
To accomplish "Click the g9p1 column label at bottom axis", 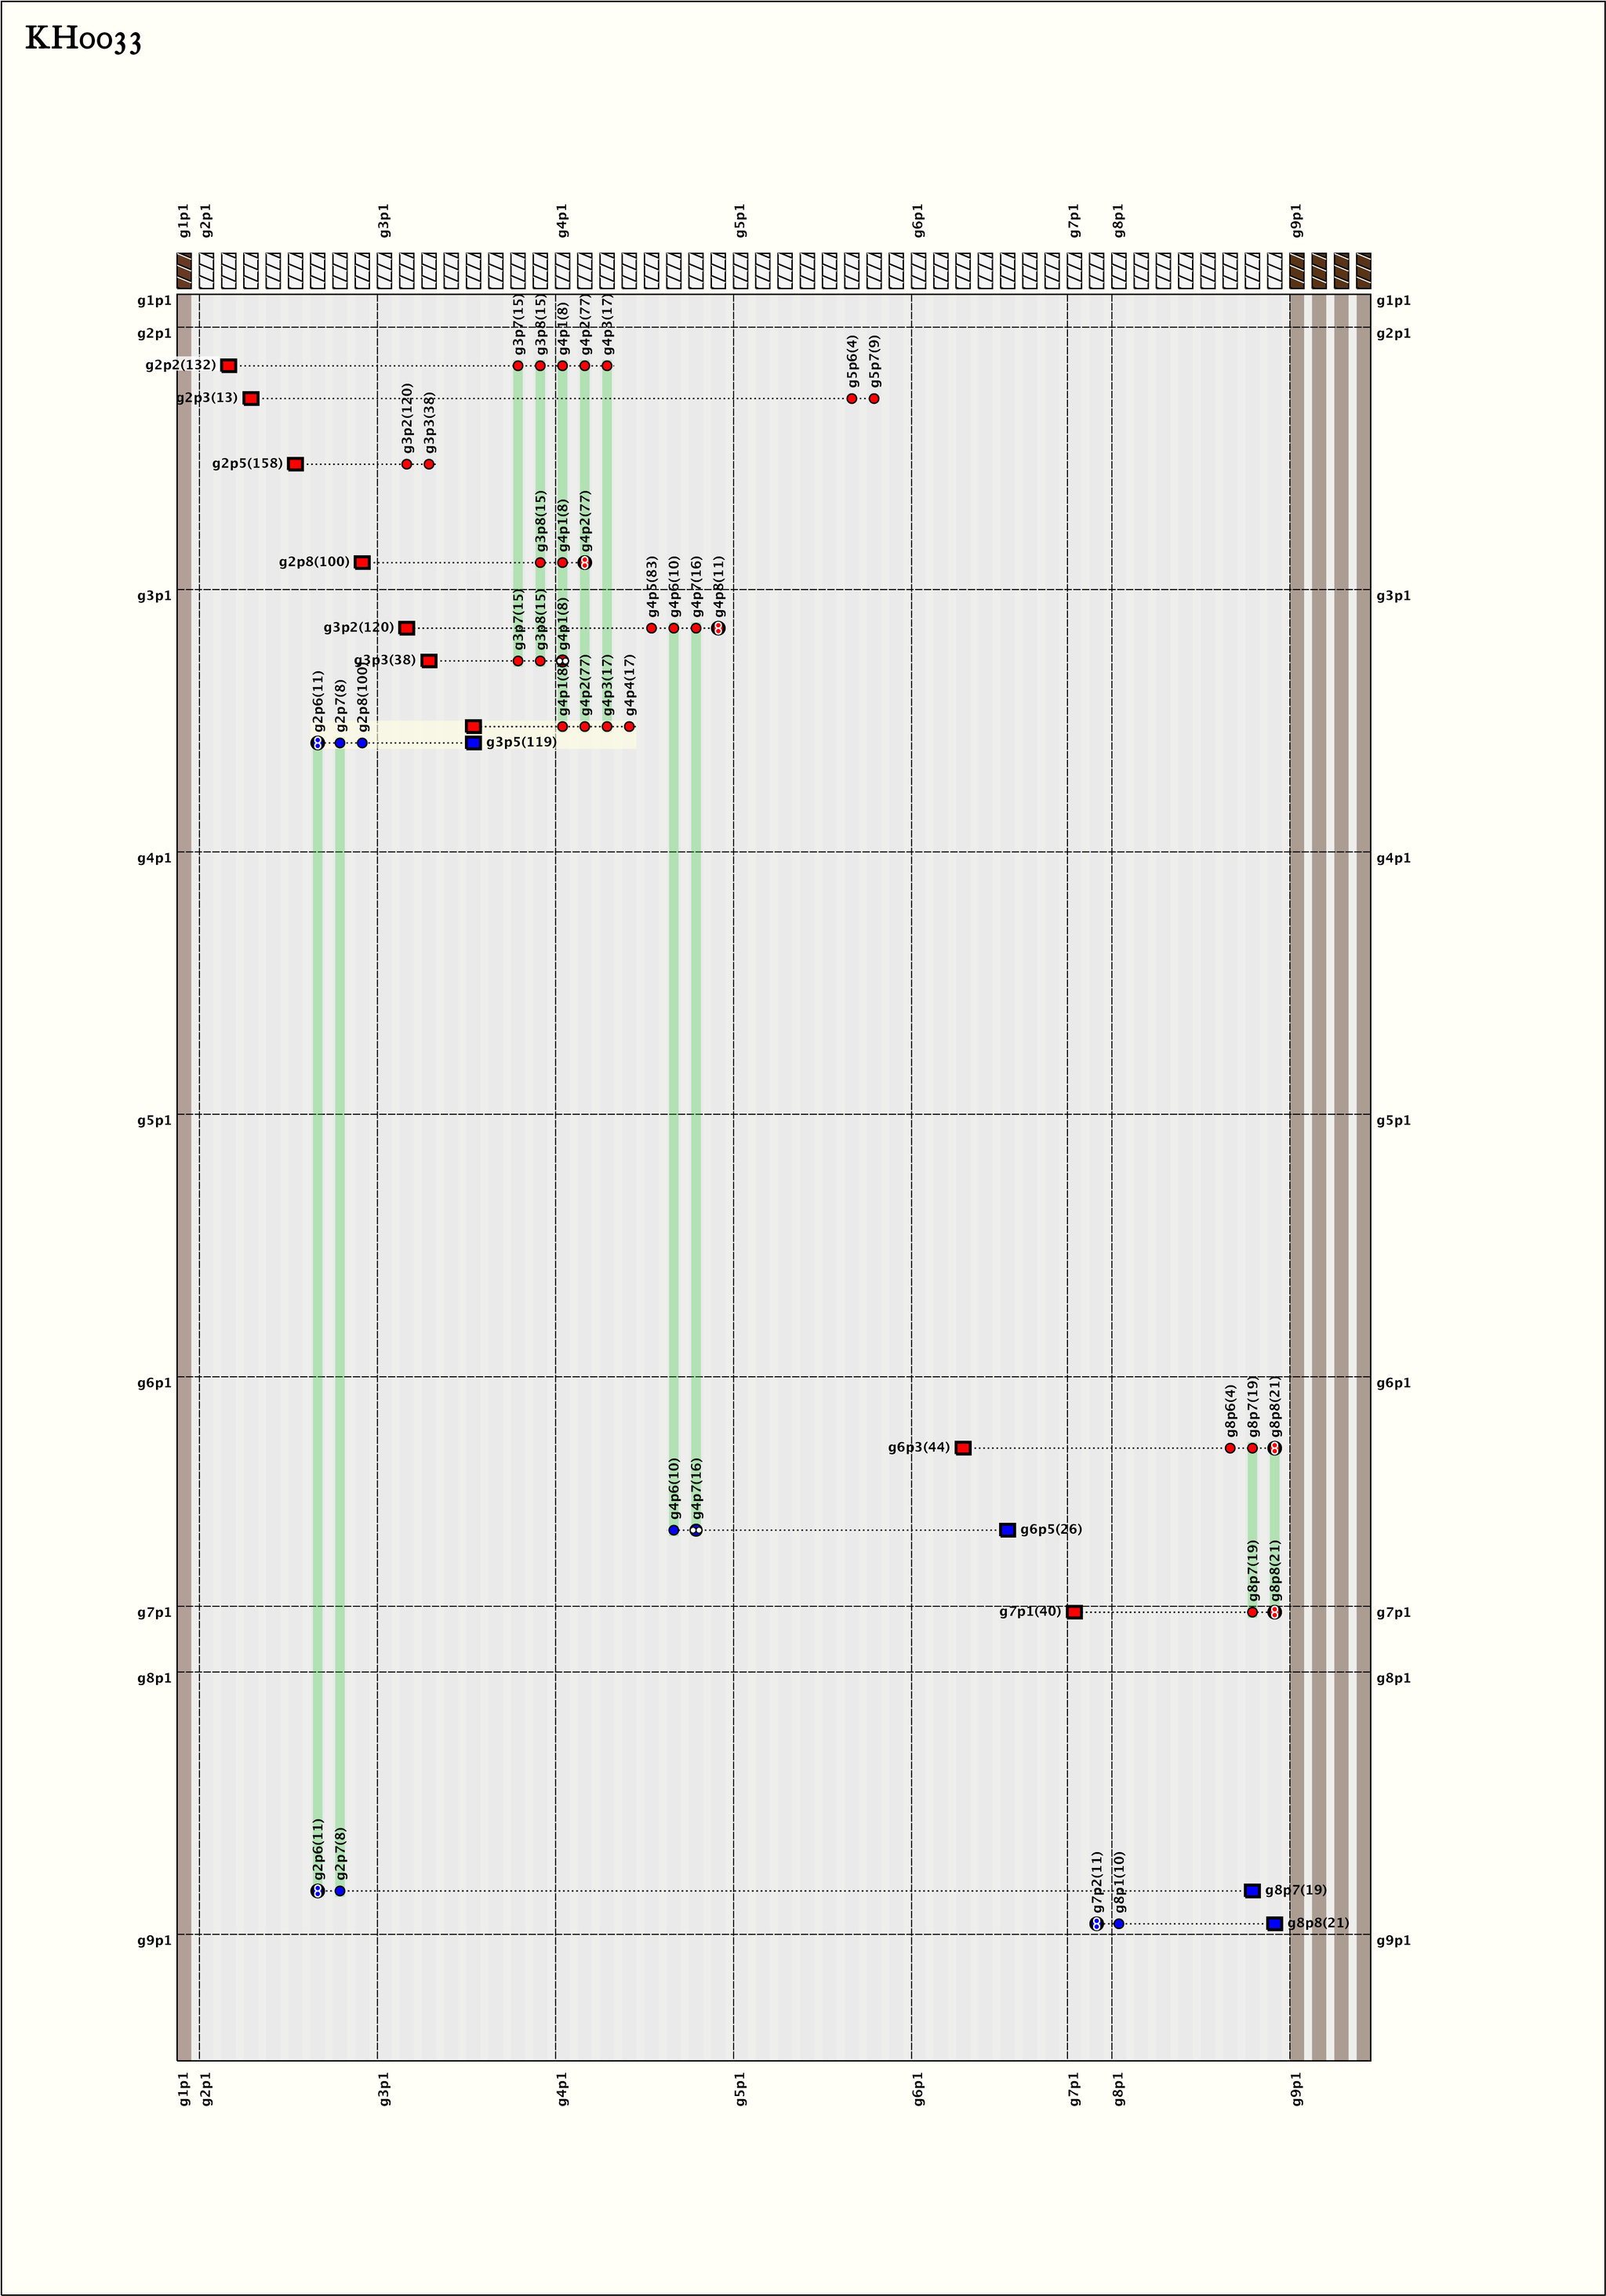I will 1297,2089.
